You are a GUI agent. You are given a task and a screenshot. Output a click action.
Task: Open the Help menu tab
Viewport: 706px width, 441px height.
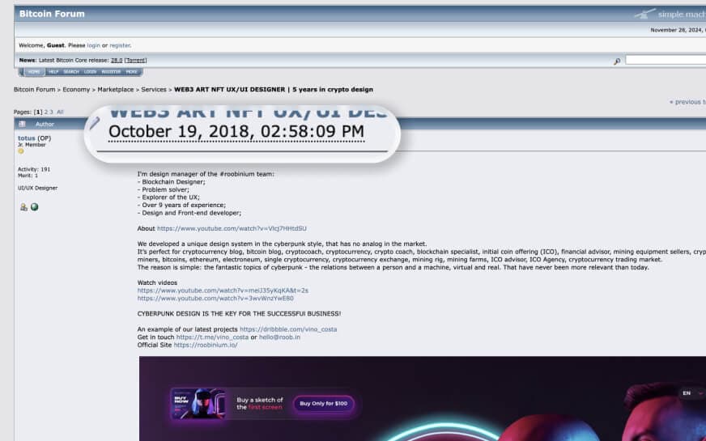click(x=53, y=72)
